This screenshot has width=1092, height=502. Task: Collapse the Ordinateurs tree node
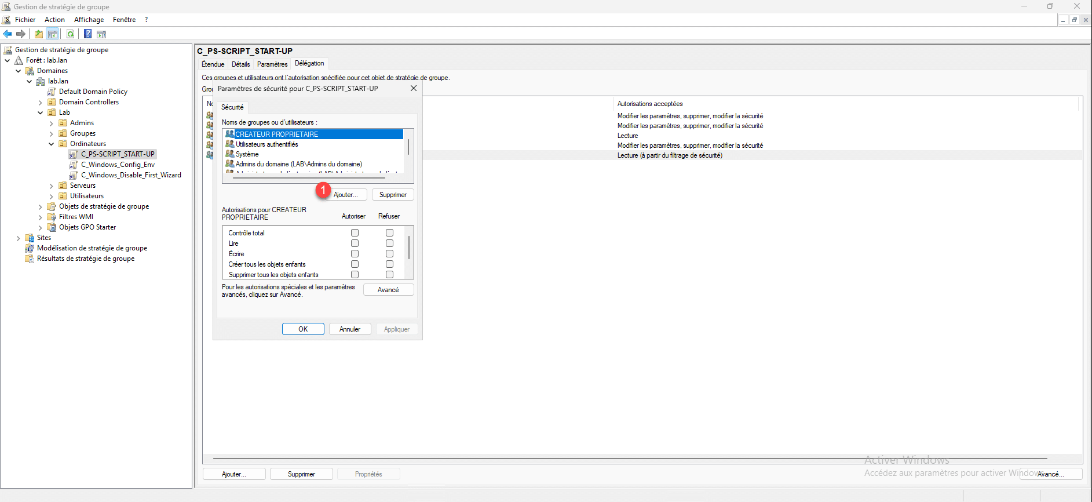click(x=51, y=144)
